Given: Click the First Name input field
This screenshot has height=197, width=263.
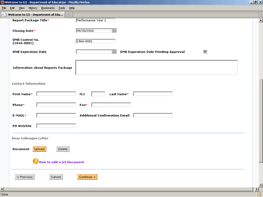Looking at the screenshot, I should tap(56, 94).
